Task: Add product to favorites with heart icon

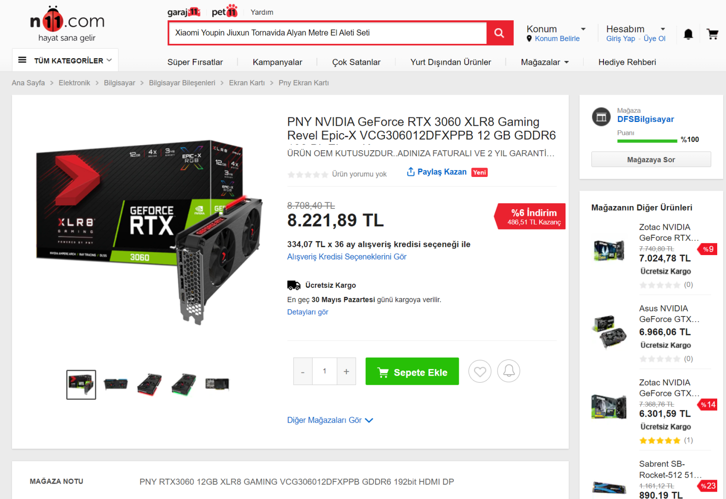Action: coord(480,371)
